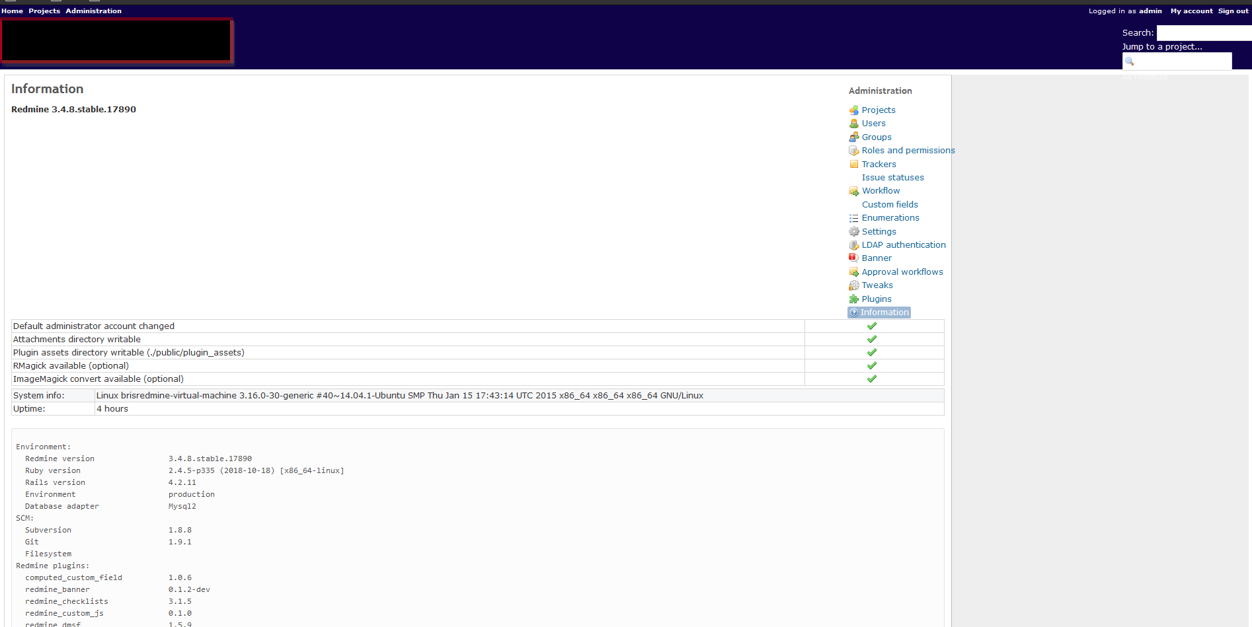Click the Settings gear icon
Image resolution: width=1252 pixels, height=627 pixels.
tap(853, 232)
